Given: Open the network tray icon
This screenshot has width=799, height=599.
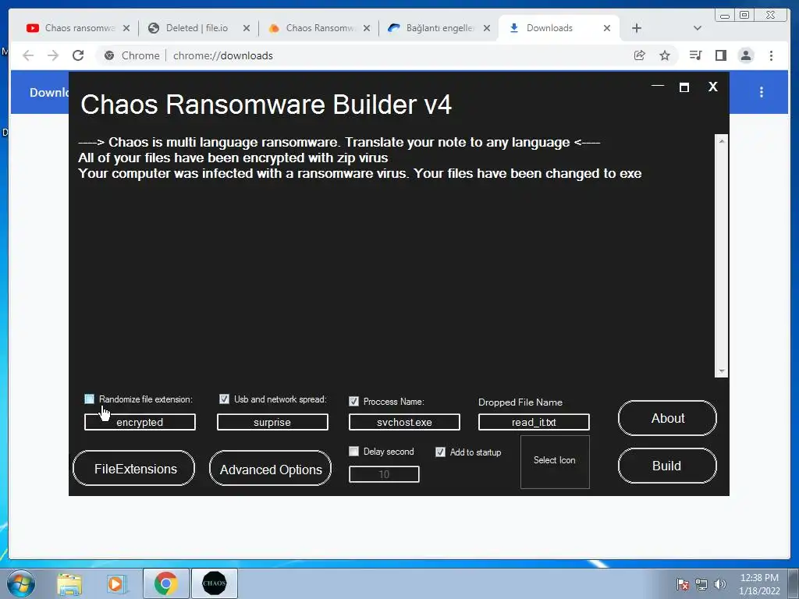Looking at the screenshot, I should tap(701, 584).
